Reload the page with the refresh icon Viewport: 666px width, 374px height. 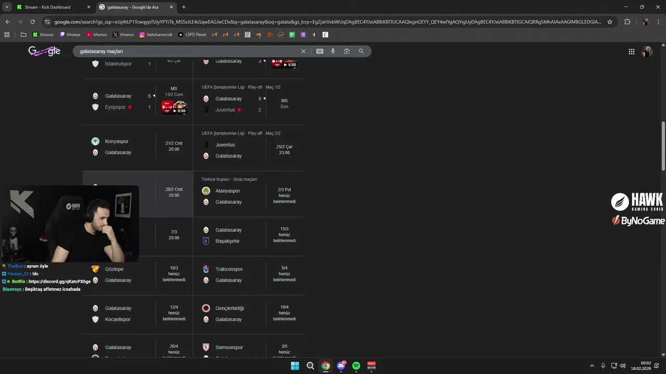tap(32, 22)
